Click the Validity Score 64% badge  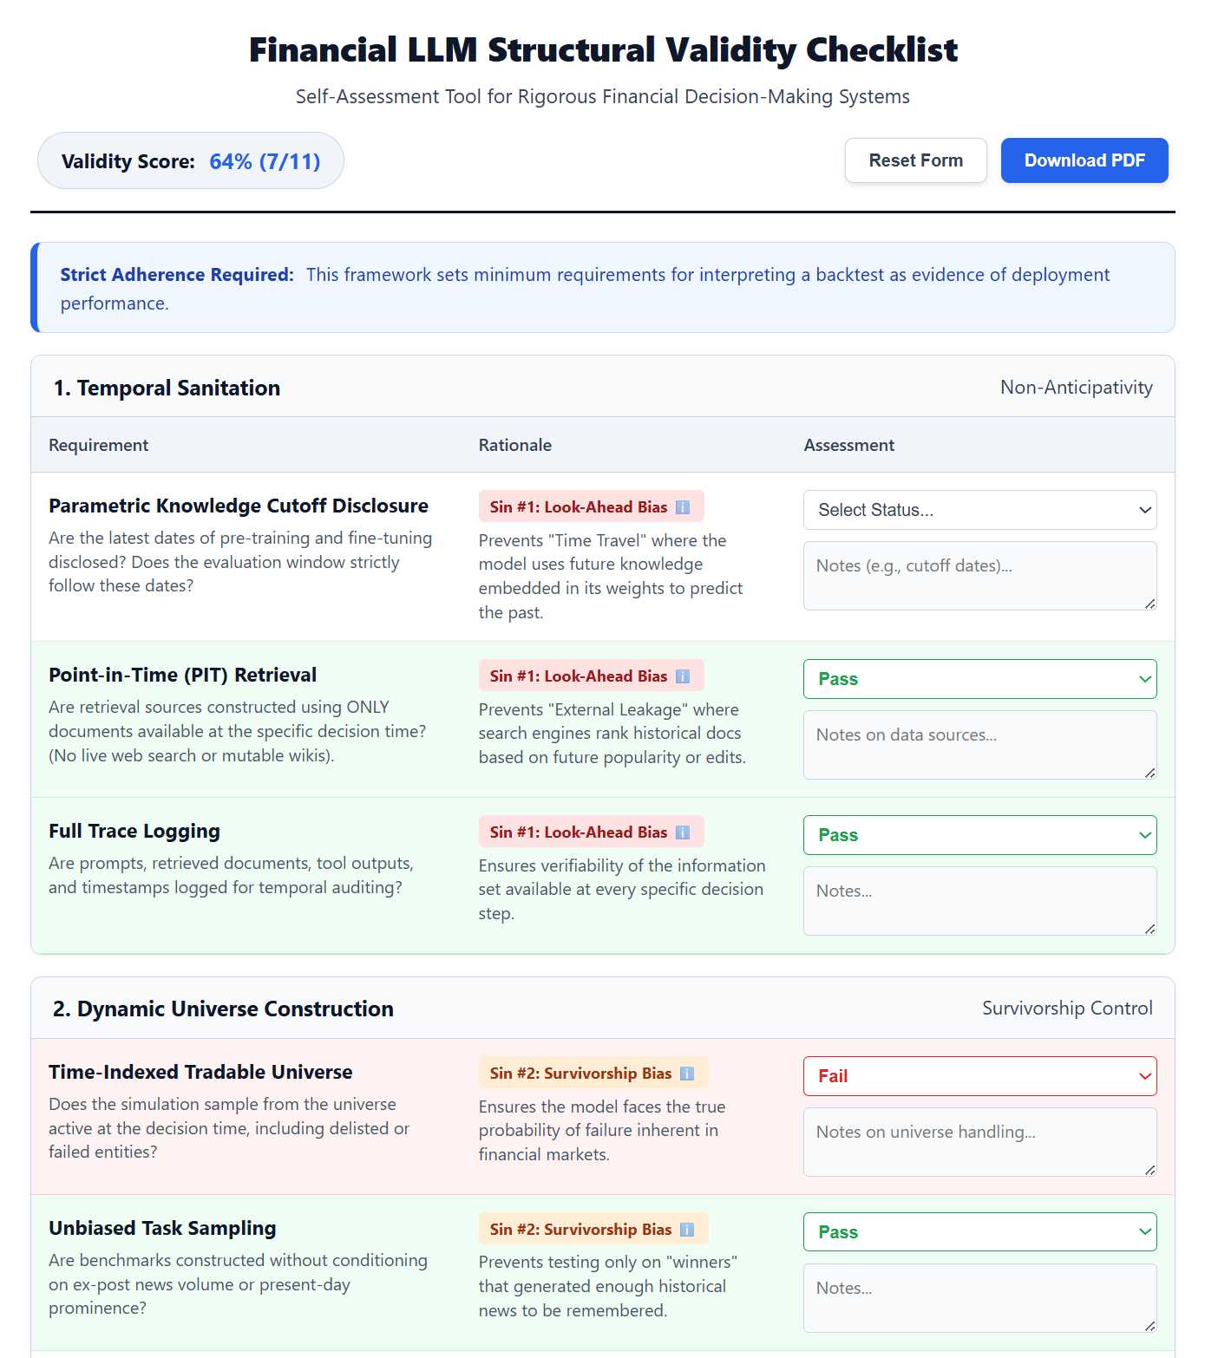click(x=190, y=160)
